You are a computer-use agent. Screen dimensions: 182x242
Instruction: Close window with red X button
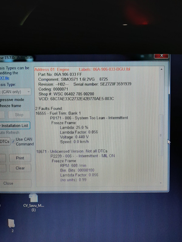click(161, 56)
